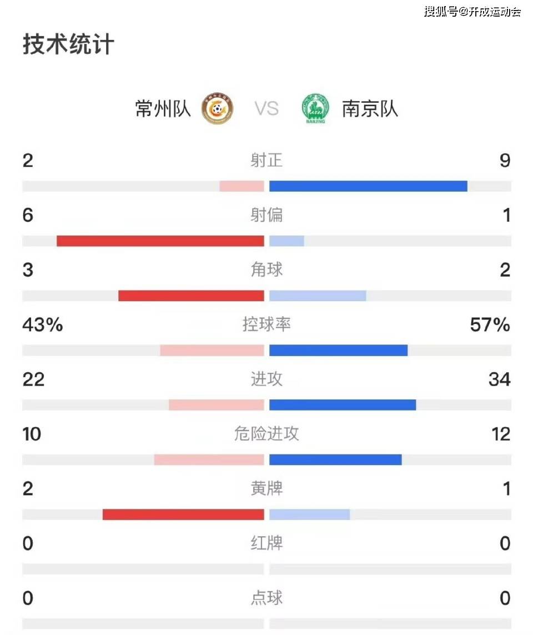Click the 技术统计 heading
Image resolution: width=533 pixels, height=635 pixels.
click(x=68, y=44)
